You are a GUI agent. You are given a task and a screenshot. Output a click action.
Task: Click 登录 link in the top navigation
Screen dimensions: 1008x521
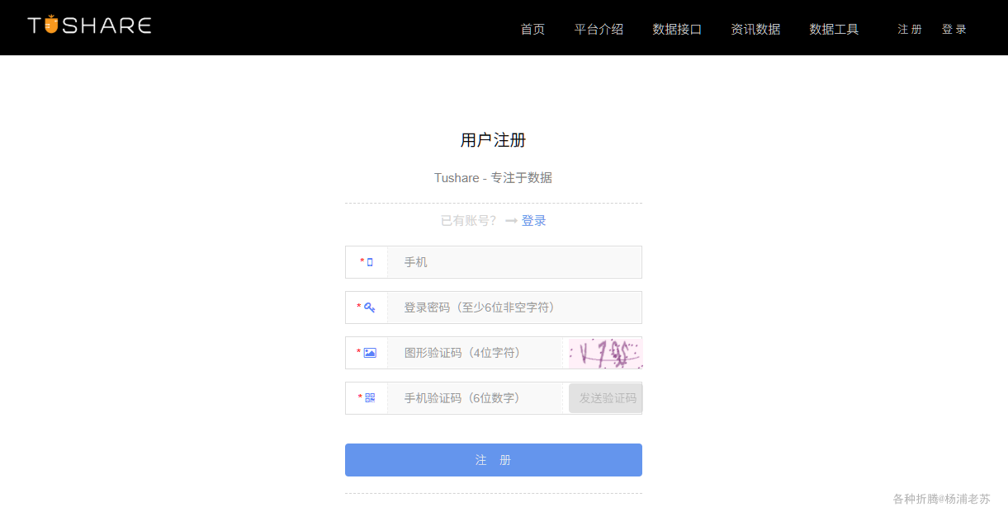(x=954, y=29)
